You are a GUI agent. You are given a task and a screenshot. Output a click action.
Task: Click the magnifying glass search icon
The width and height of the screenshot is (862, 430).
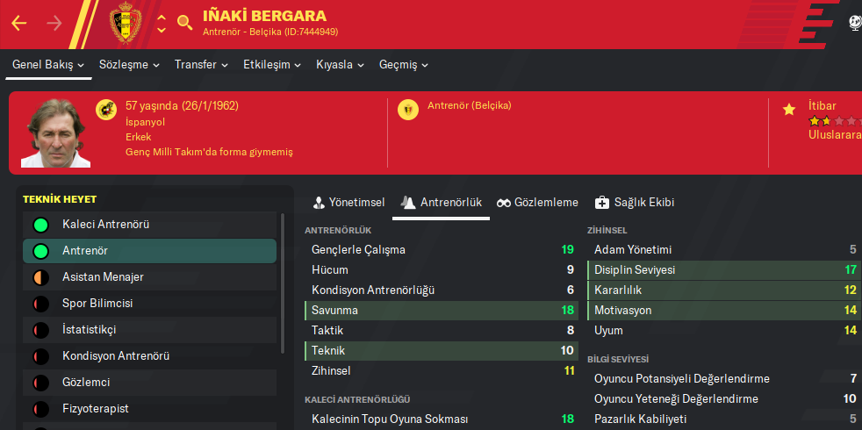[184, 23]
